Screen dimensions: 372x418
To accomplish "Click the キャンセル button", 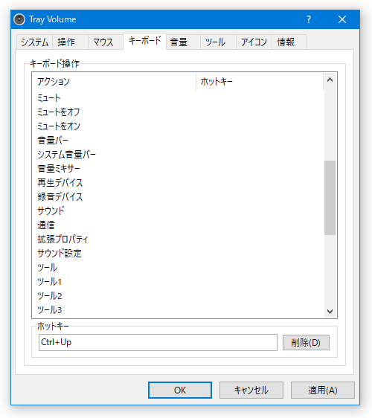I will pos(251,390).
